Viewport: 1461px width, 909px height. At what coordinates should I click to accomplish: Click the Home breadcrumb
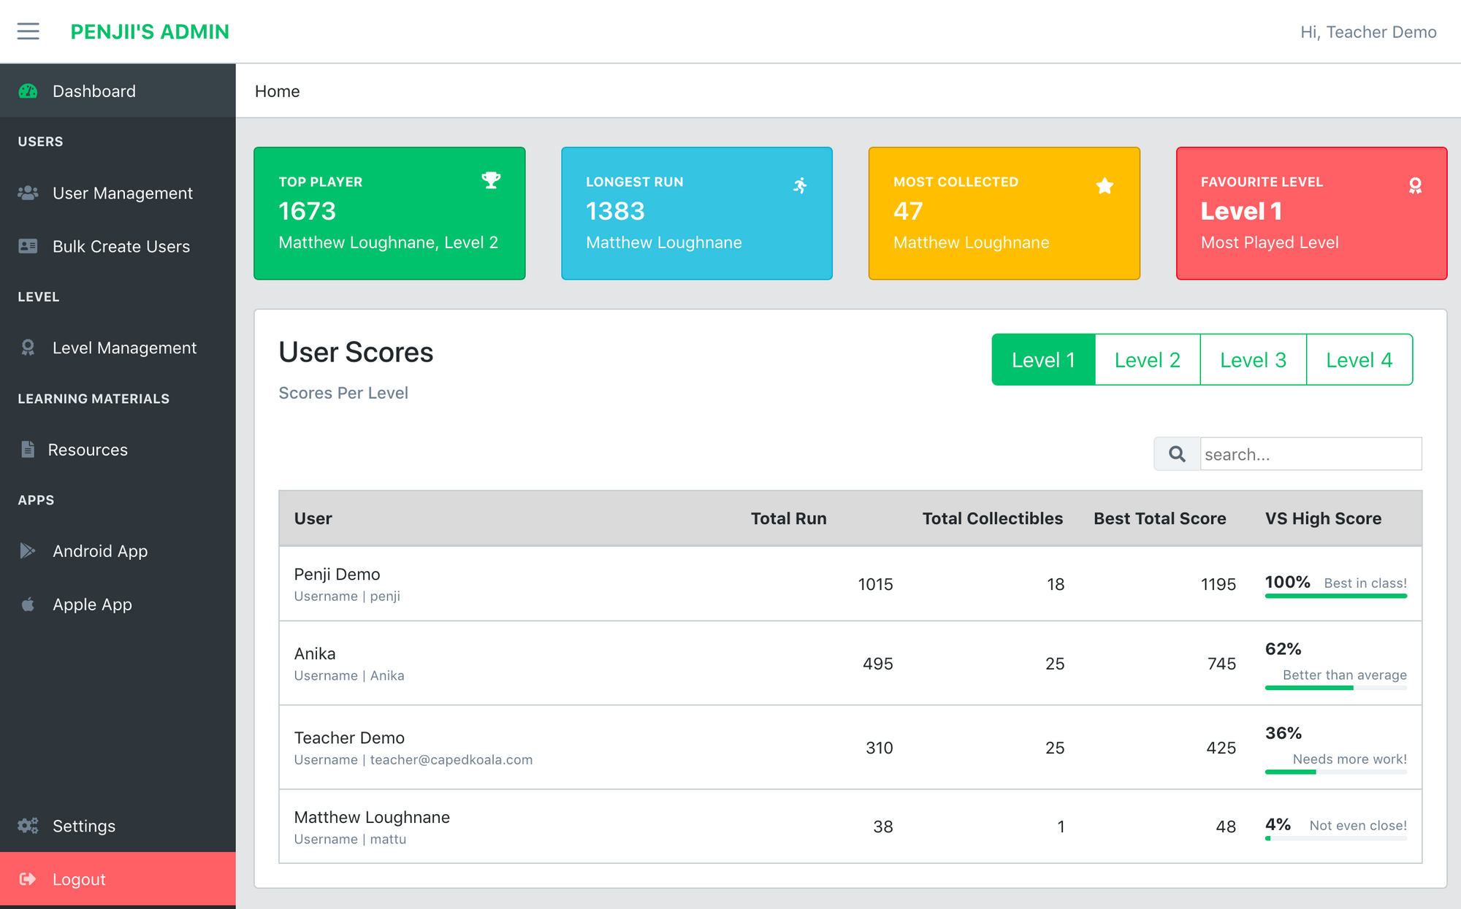[x=277, y=91]
